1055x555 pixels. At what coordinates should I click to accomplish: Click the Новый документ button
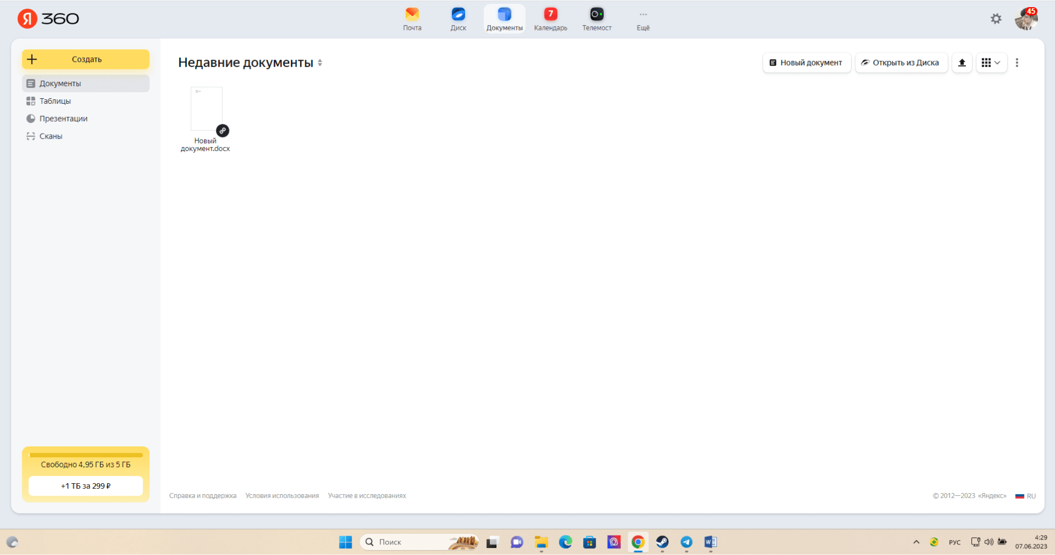(806, 63)
